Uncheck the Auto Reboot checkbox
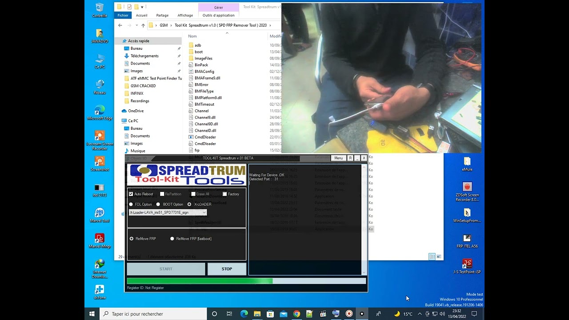Image resolution: width=569 pixels, height=320 pixels. (131, 194)
